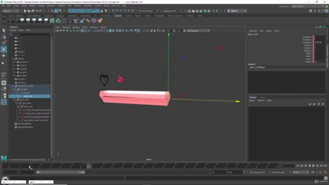Play the animation forward
Image resolution: width=329 pixels, height=185 pixels.
click(x=314, y=165)
